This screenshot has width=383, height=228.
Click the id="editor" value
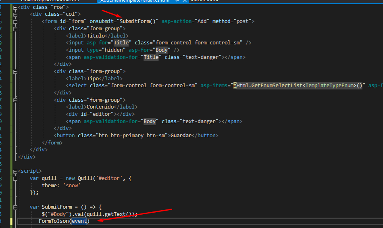pos(102,114)
